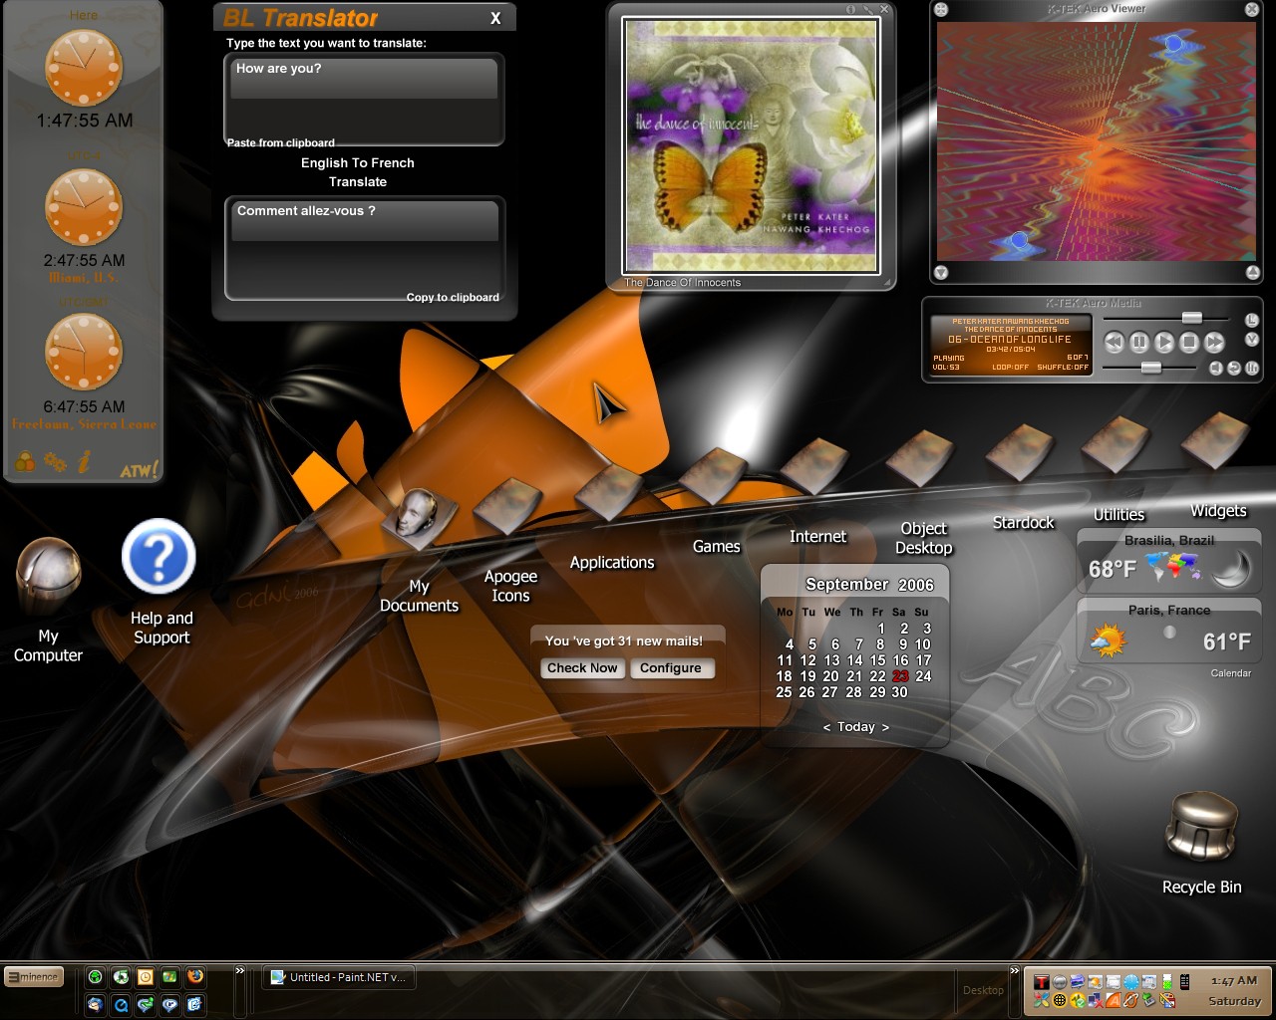Click the Check Now mail button
Viewport: 1276px width, 1020px height.
click(582, 668)
